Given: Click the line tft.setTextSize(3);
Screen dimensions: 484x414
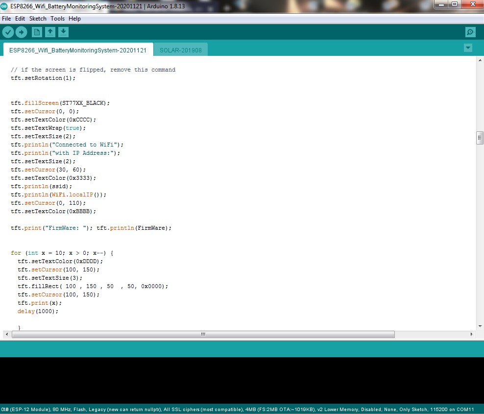Looking at the screenshot, I should (x=50, y=278).
